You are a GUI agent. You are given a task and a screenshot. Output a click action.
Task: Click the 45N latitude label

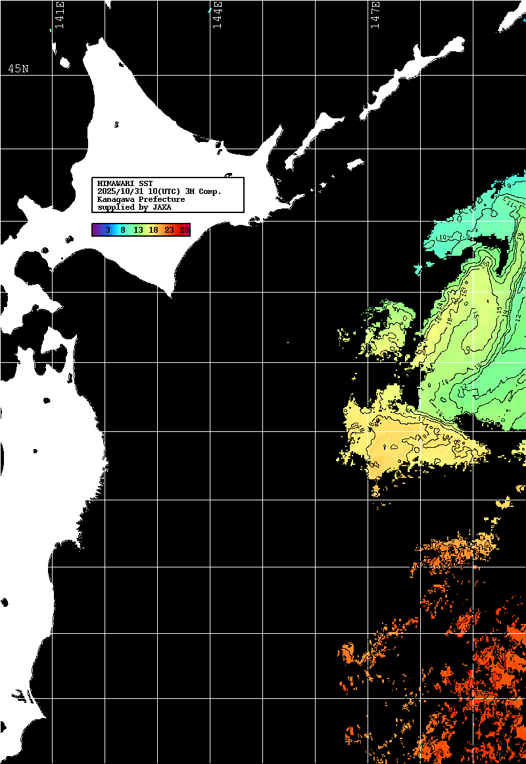point(18,69)
